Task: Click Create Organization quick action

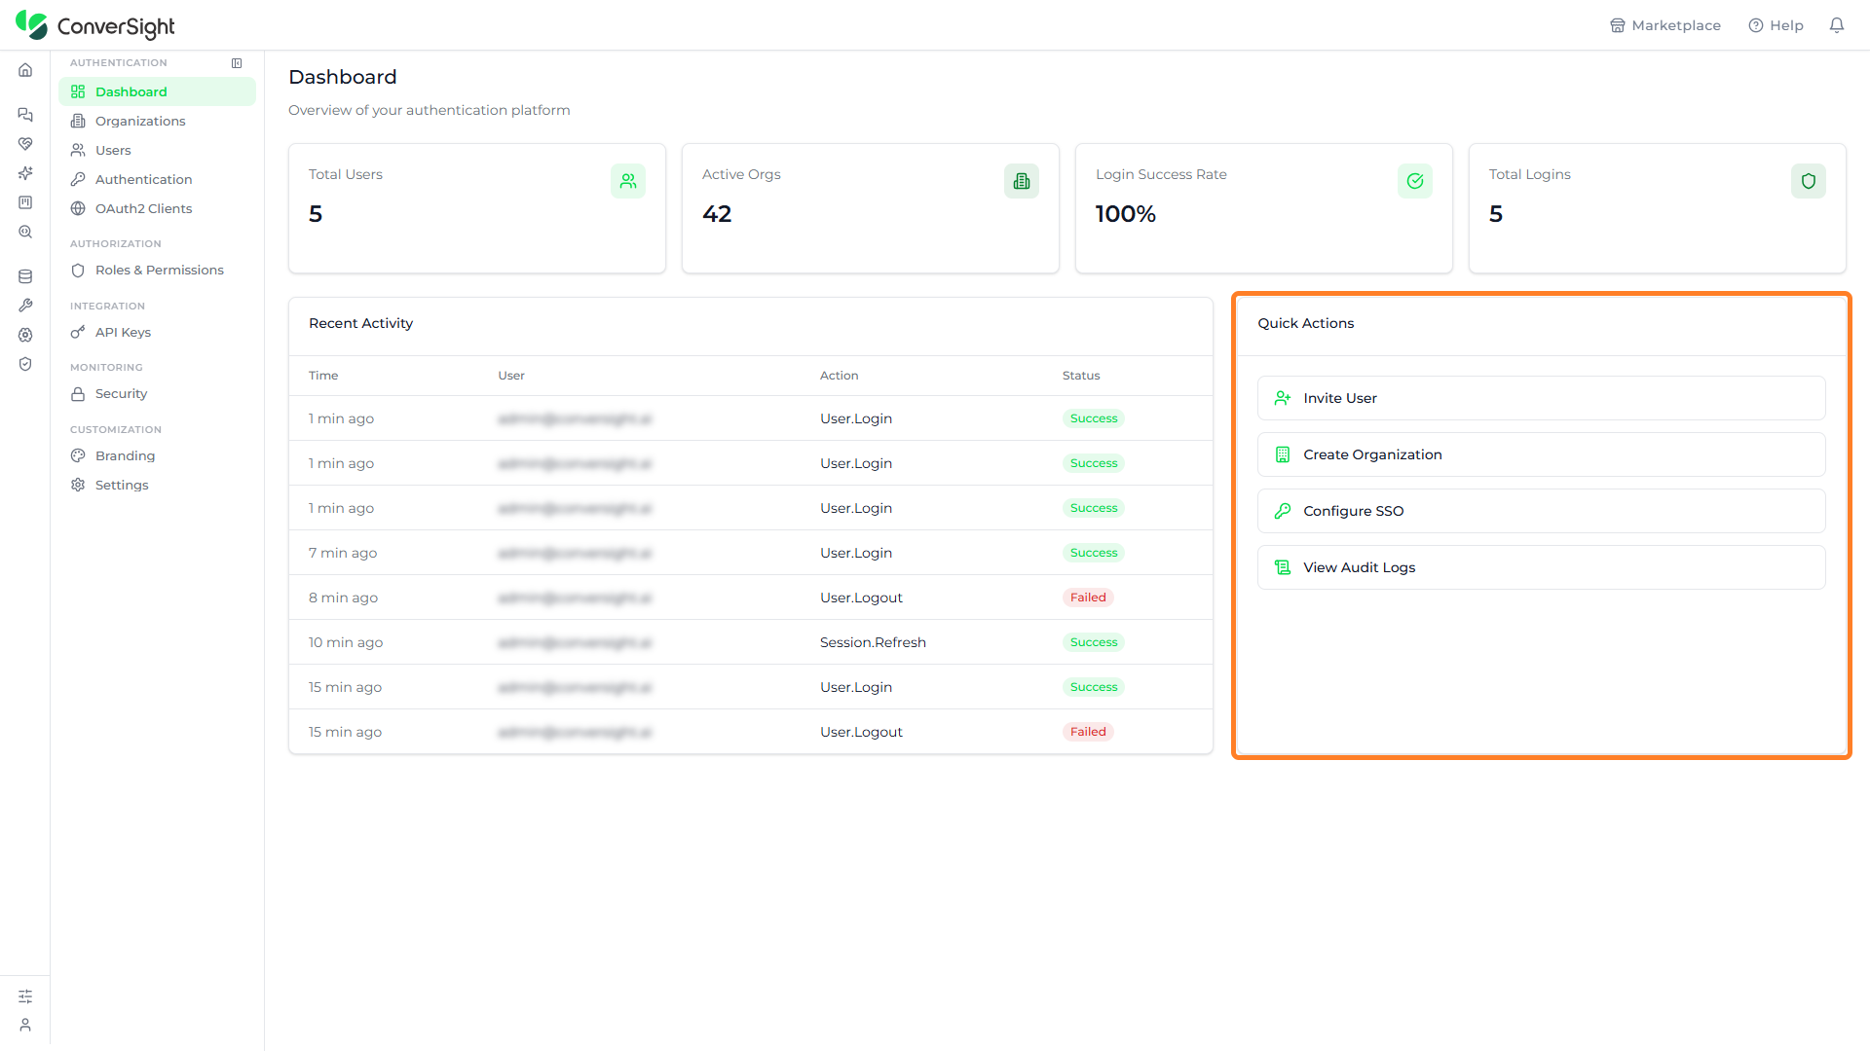Action: (1541, 454)
